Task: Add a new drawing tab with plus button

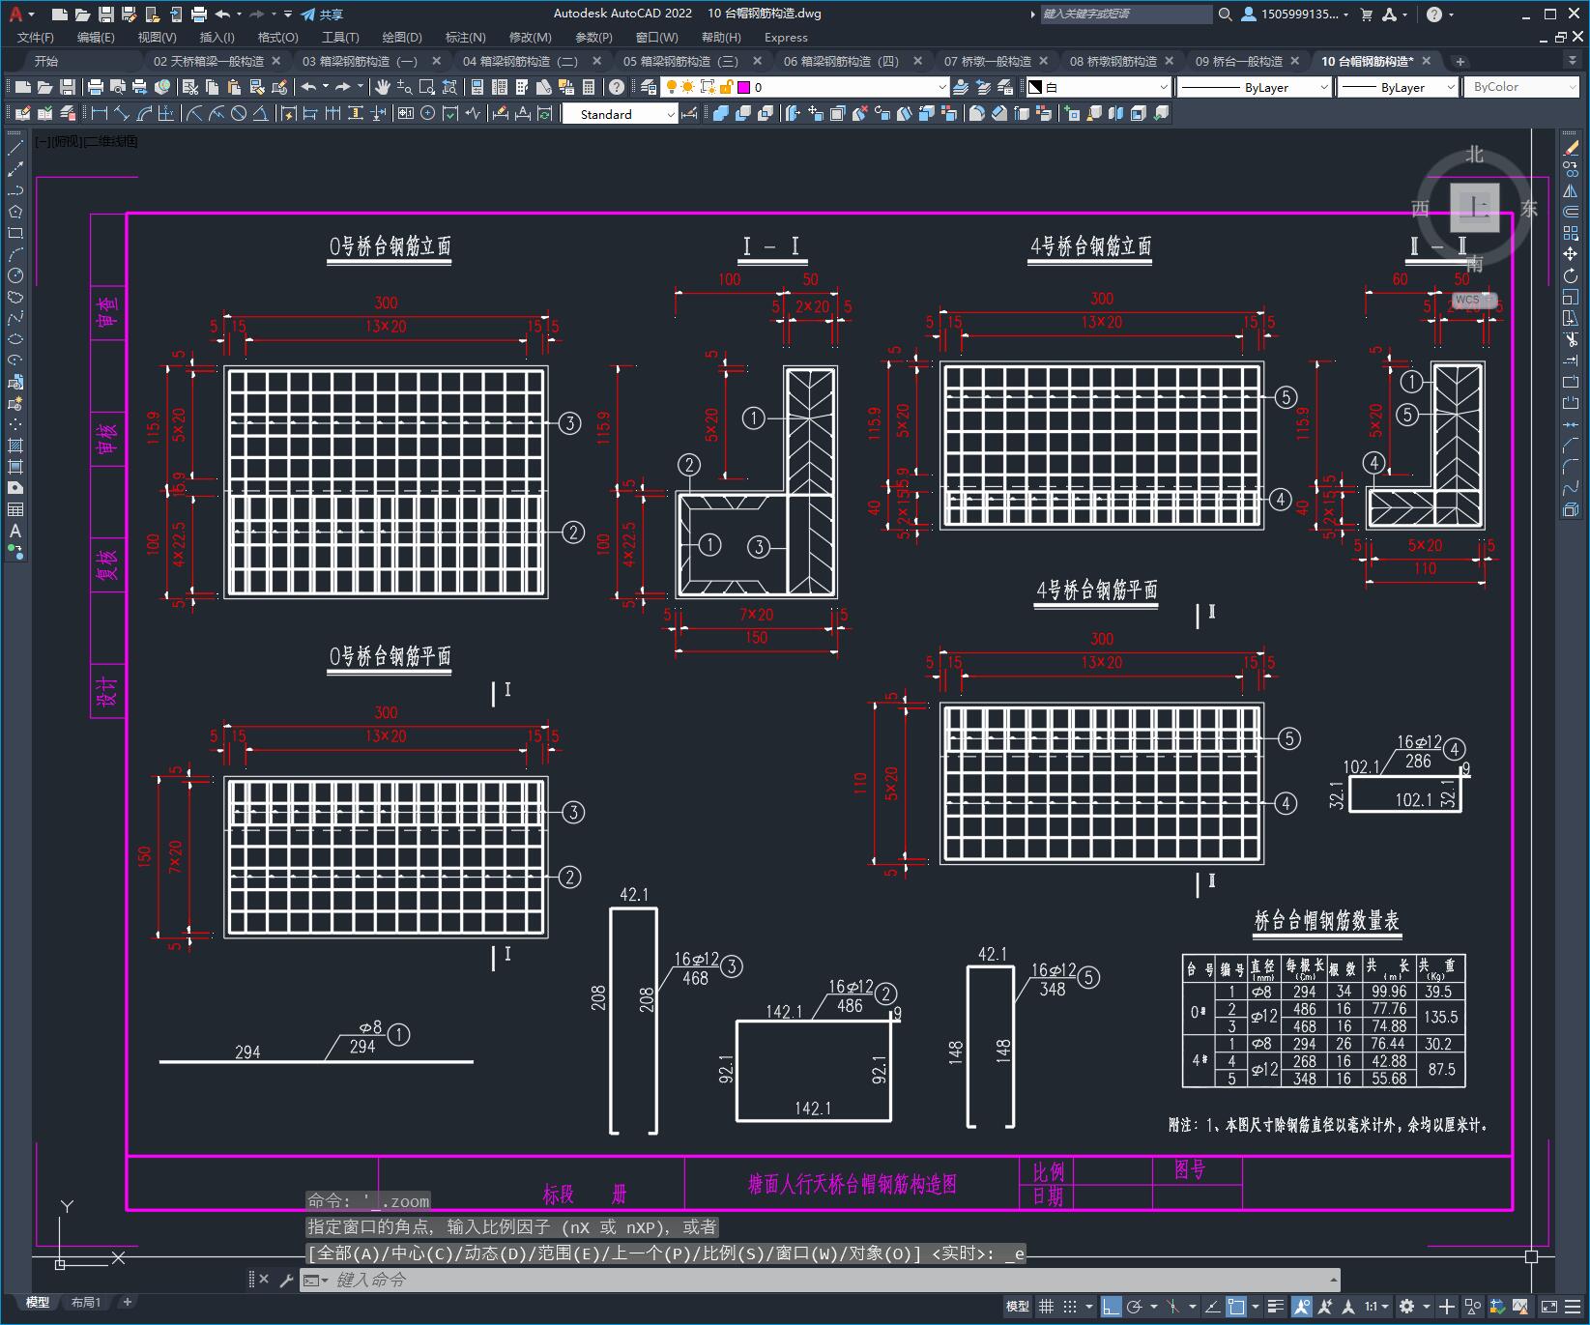Action: pyautogui.click(x=1460, y=61)
